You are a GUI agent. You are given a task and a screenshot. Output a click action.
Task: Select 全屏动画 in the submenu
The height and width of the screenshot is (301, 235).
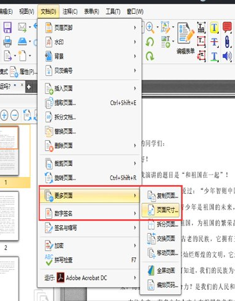coord(160,270)
